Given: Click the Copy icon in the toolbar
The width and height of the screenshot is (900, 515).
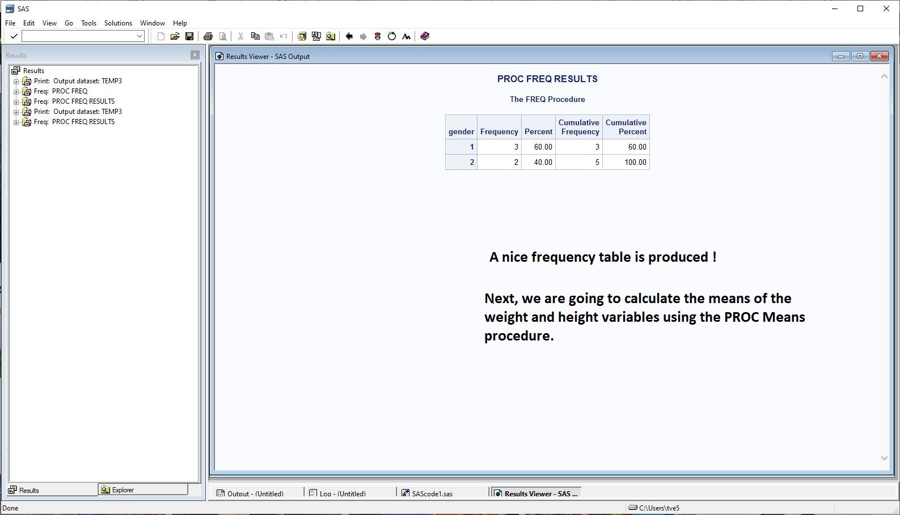Looking at the screenshot, I should pos(255,36).
